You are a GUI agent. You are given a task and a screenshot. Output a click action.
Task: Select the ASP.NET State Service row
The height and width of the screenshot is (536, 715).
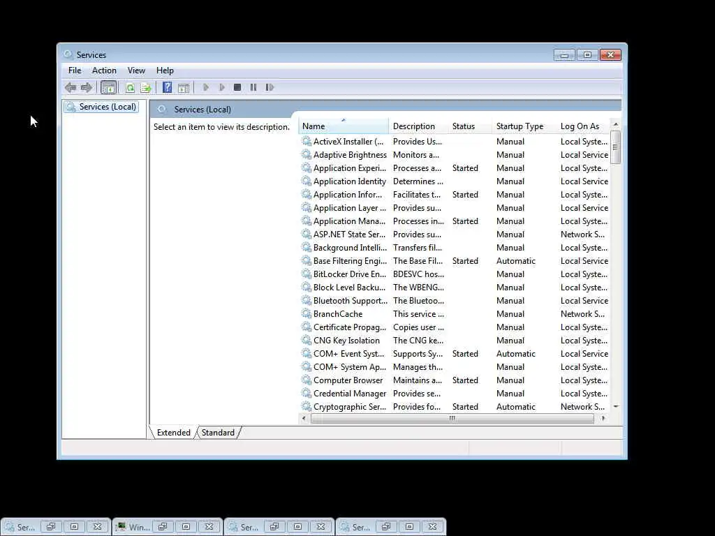click(x=455, y=234)
